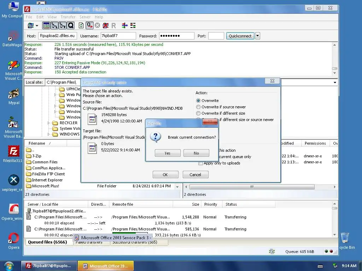362x271 pixels.
Task: Click the reconnect R icon
Action: [113, 25]
